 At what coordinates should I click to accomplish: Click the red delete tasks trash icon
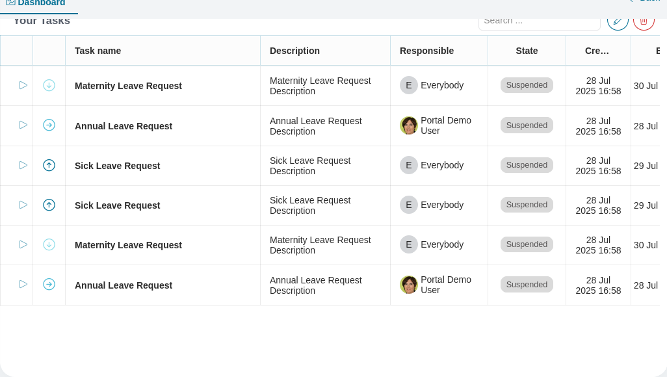(644, 20)
